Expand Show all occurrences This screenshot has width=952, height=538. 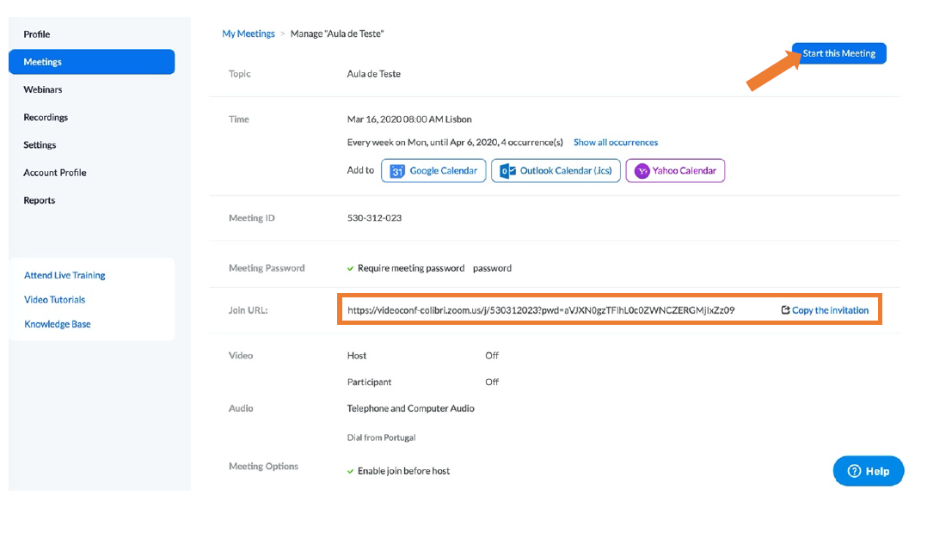615,143
